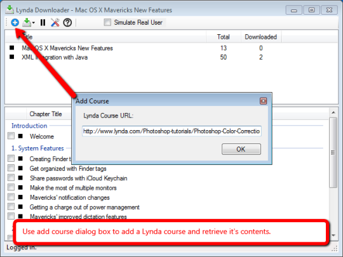This screenshot has width=343, height=257.
Task: Click the Total value 13 for Mavericks course
Action: (224, 48)
